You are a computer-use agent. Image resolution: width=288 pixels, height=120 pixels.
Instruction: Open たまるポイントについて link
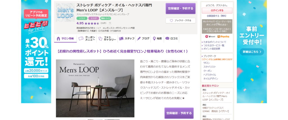(x=215, y=42)
